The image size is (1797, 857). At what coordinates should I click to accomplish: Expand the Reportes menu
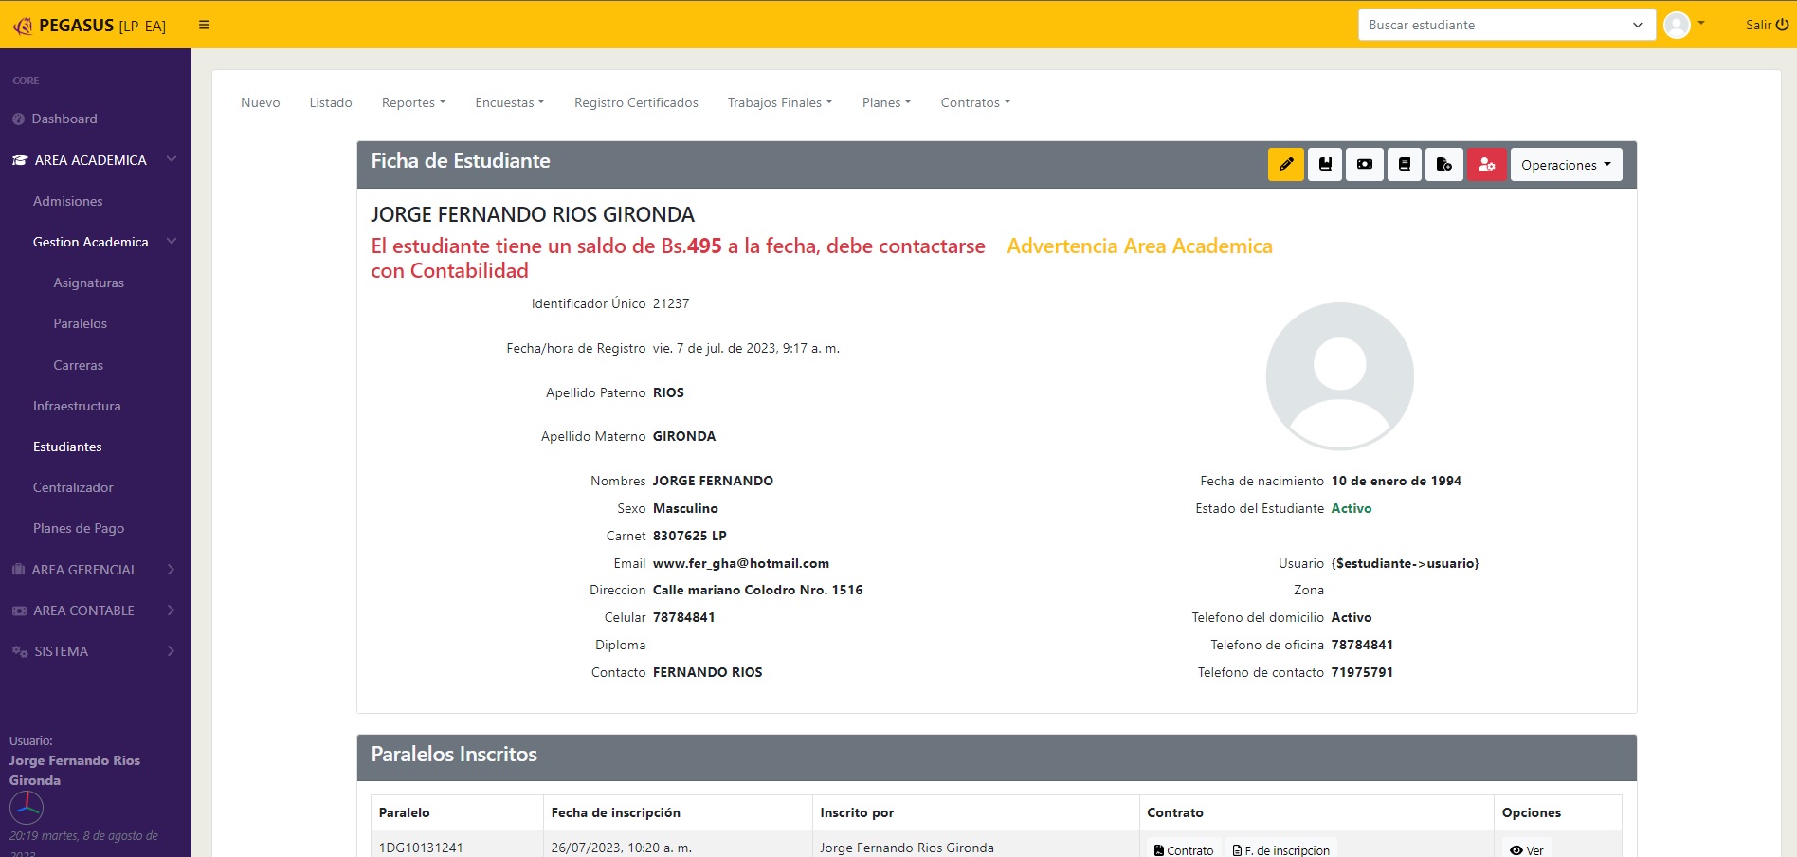413,102
